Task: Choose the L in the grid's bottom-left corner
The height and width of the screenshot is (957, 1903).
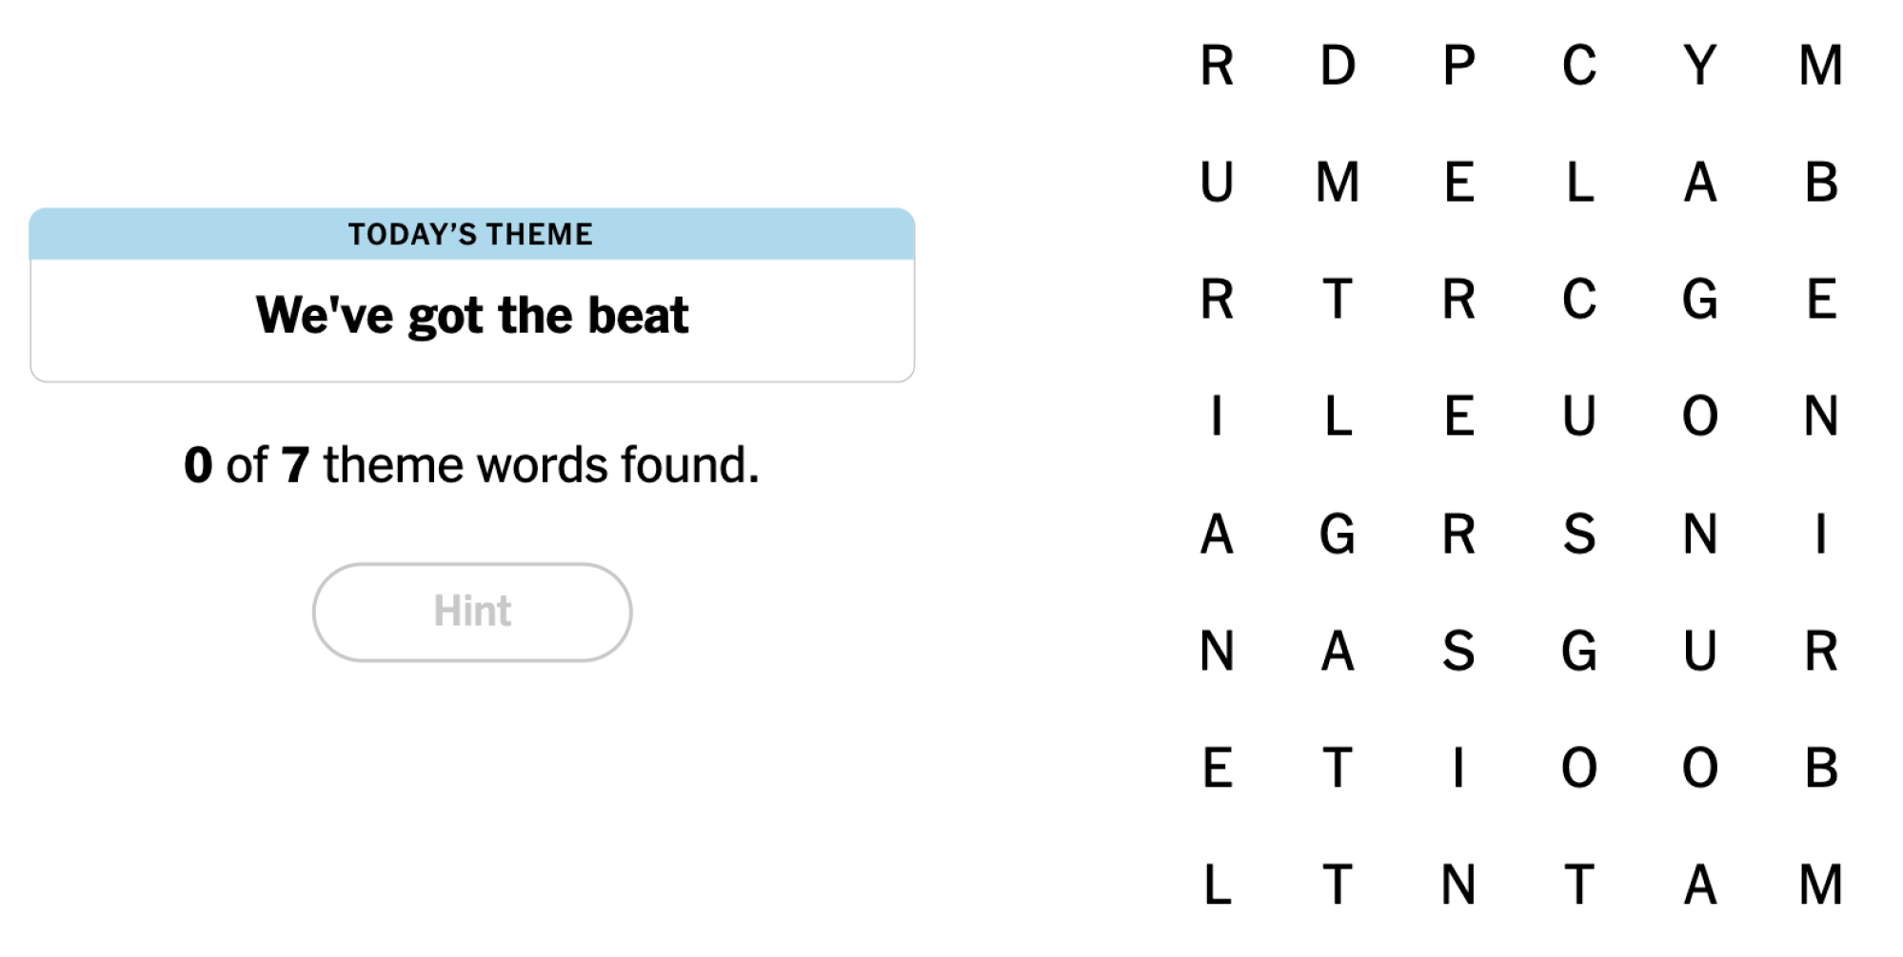Action: coord(1217,885)
